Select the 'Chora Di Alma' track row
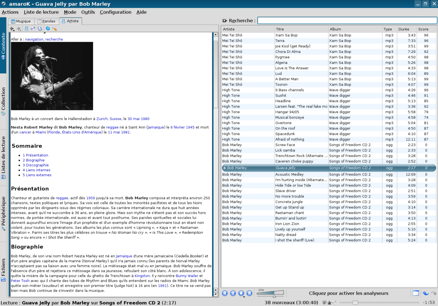Image resolution: width=438 pixels, height=306 pixels. (x=328, y=51)
